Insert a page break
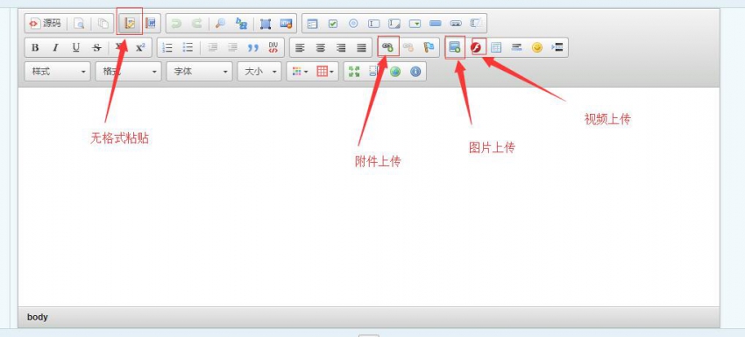 tap(557, 47)
